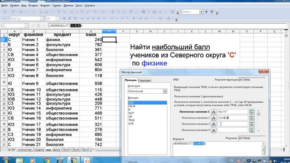The height and width of the screenshot is (163, 290).
Task: Toggle Underline formatting button
Action: coord(75,19)
